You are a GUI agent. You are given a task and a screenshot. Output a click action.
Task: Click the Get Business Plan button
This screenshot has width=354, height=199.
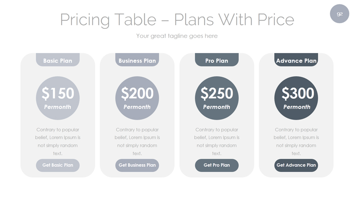point(137,165)
